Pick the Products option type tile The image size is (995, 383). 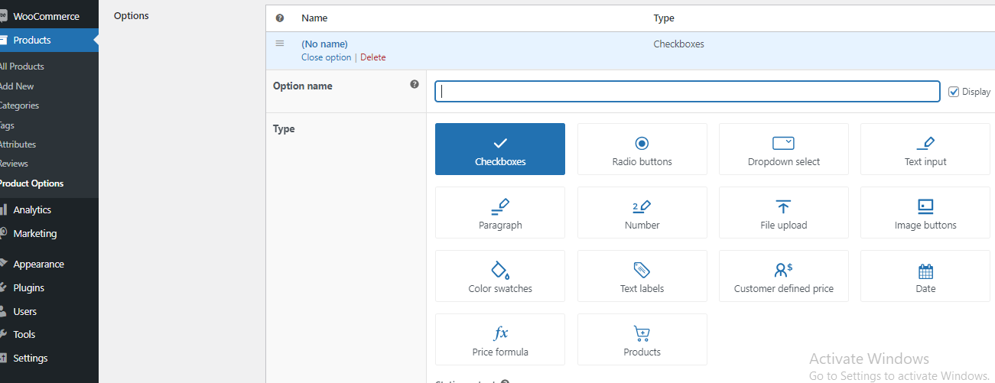[642, 339]
